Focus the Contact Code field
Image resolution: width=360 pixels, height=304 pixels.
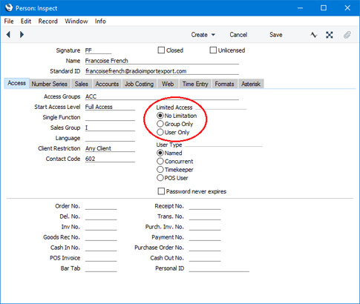coord(110,159)
